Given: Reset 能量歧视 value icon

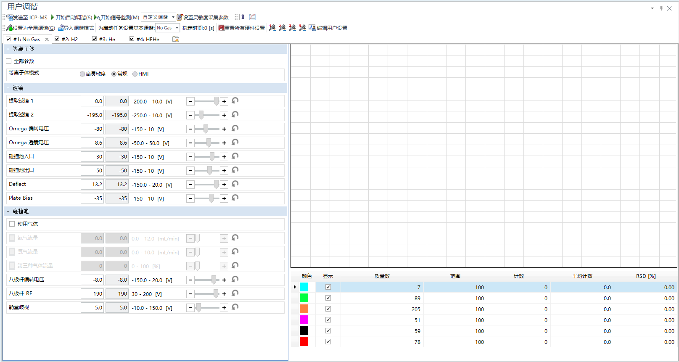Looking at the screenshot, I should (235, 307).
